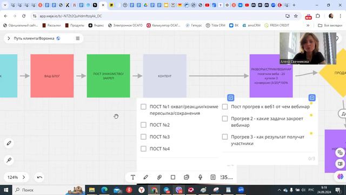346x195 pixels.
Task: Click the pin icon on left sidebar
Action: click(x=9, y=160)
